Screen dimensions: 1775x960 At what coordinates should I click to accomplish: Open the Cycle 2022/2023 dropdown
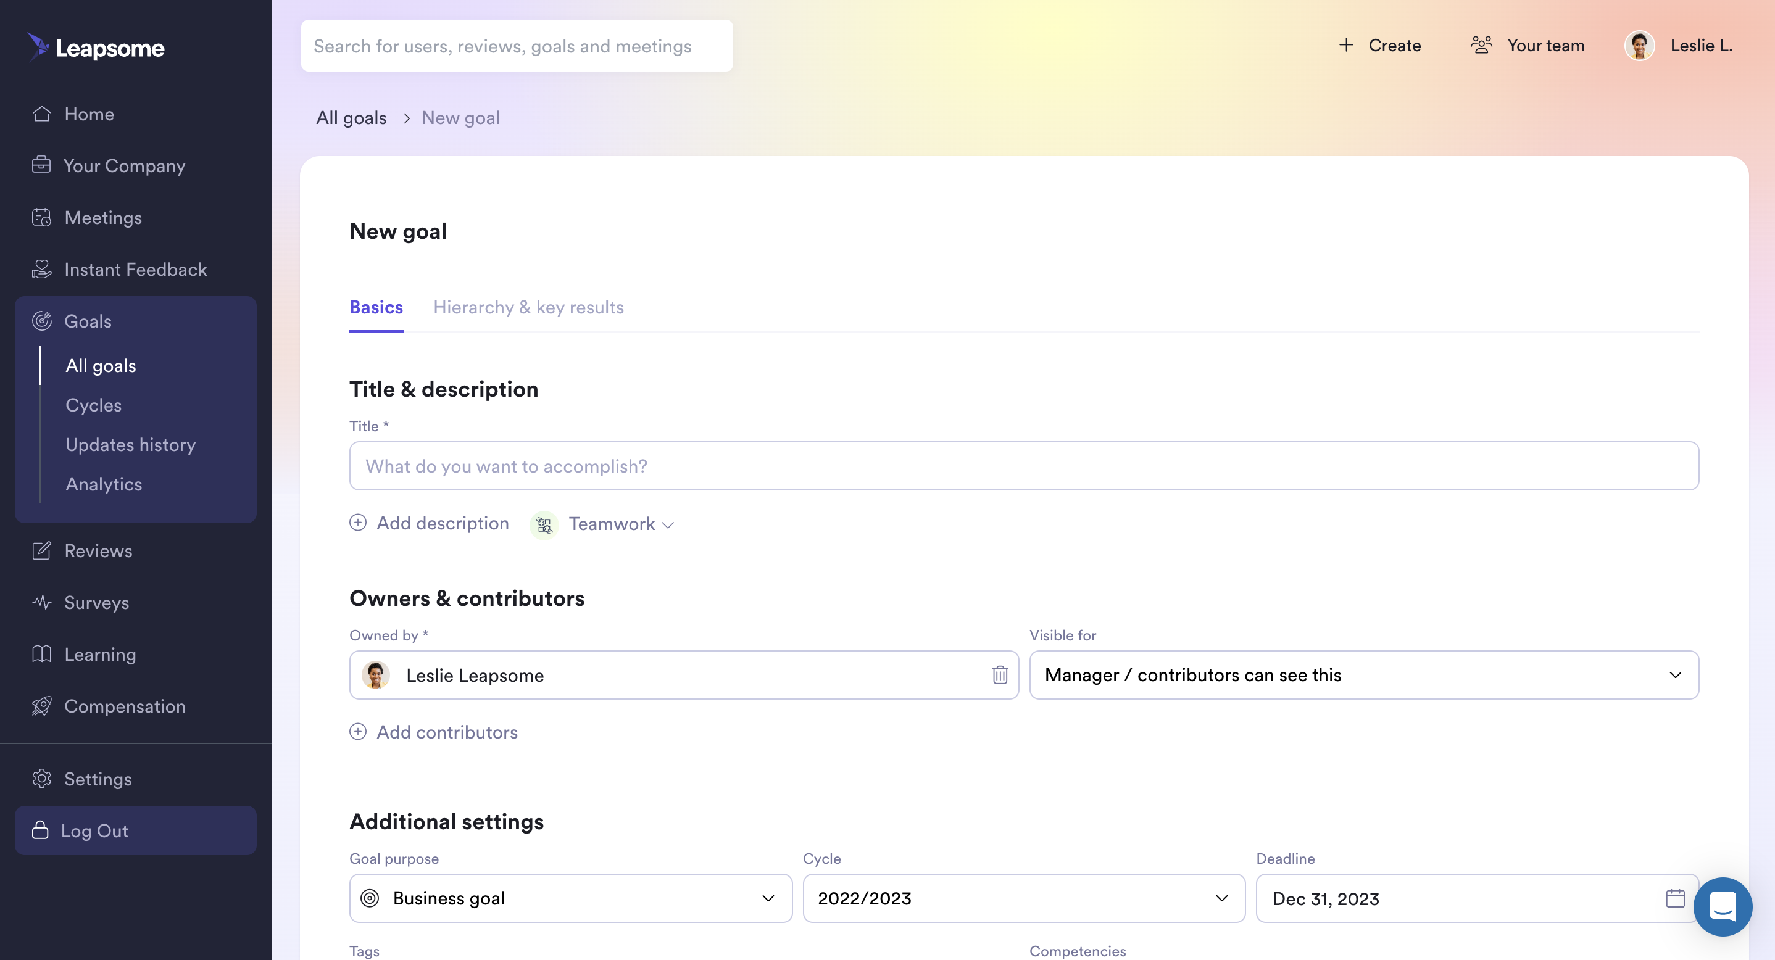[x=1024, y=898]
